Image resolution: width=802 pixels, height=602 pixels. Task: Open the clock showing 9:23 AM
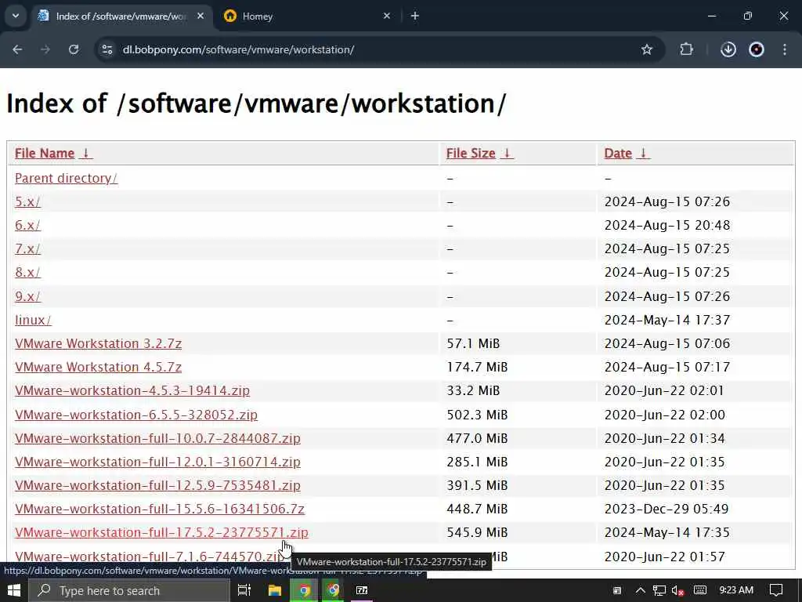click(736, 590)
